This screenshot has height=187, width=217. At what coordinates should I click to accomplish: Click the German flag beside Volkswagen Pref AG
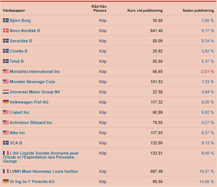coord(6,102)
